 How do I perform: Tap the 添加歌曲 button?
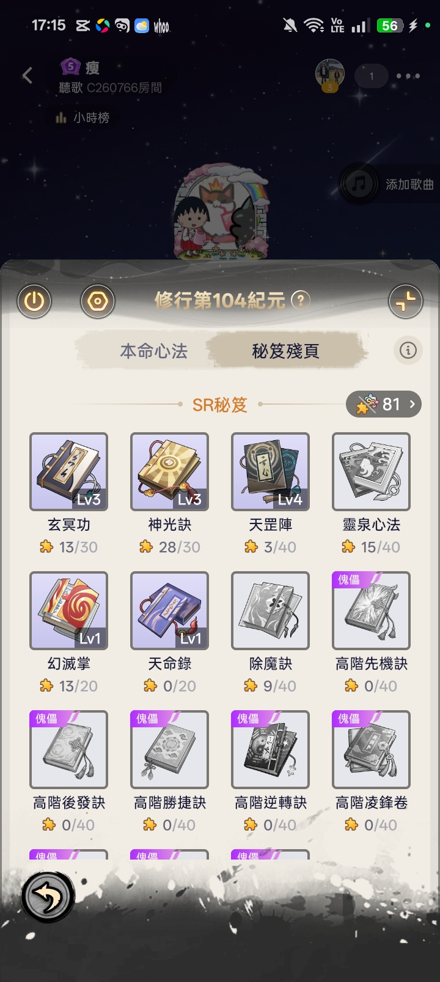click(x=390, y=184)
